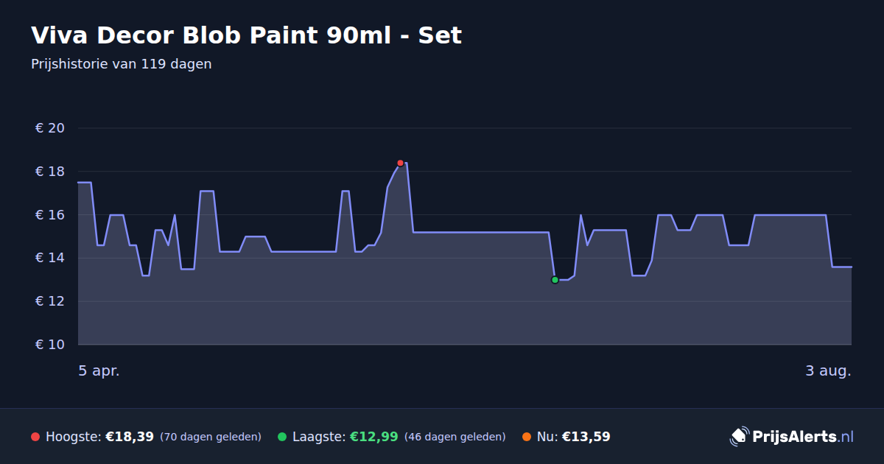This screenshot has height=464, width=884.
Task: Select the red dot beside Hoogste
Action: coord(35,437)
